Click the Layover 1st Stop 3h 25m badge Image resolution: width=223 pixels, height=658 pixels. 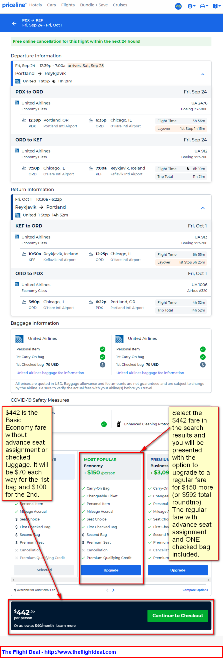(181, 262)
